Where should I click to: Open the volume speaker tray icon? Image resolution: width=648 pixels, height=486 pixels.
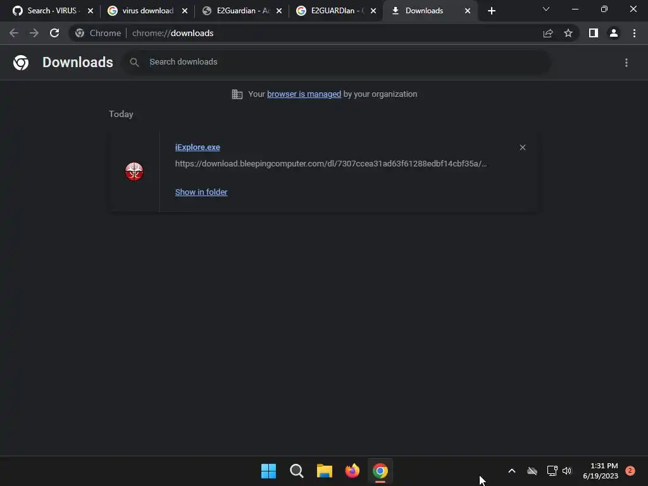pyautogui.click(x=567, y=471)
